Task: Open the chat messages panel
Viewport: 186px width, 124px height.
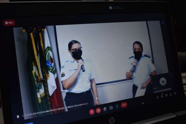Action: click(166, 95)
